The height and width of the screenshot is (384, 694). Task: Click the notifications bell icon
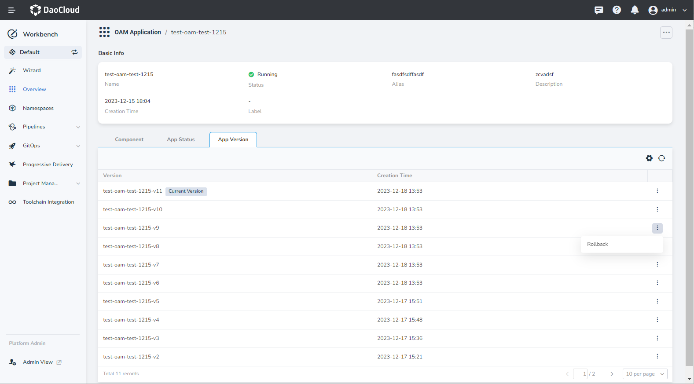click(x=635, y=10)
